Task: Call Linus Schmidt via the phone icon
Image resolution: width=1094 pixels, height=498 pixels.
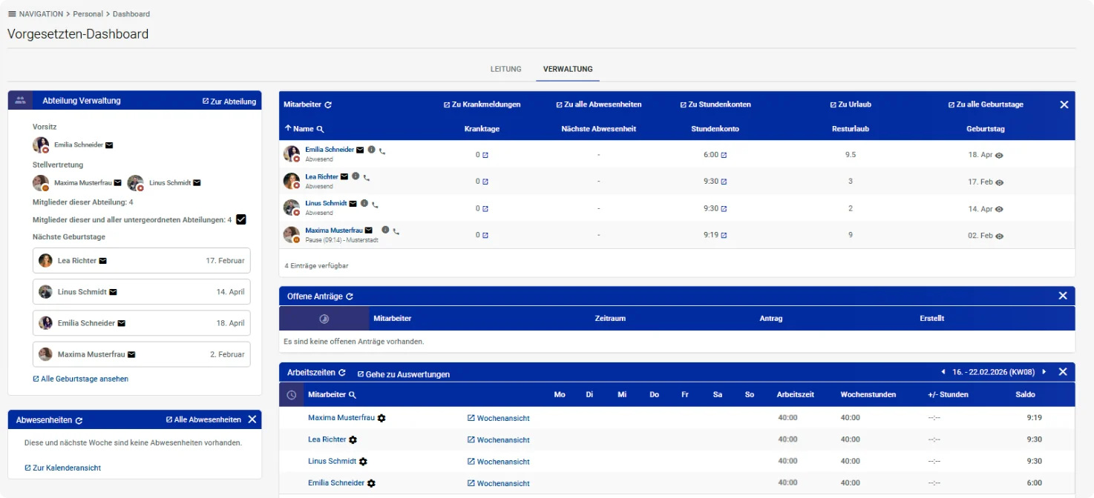Action: [375, 204]
